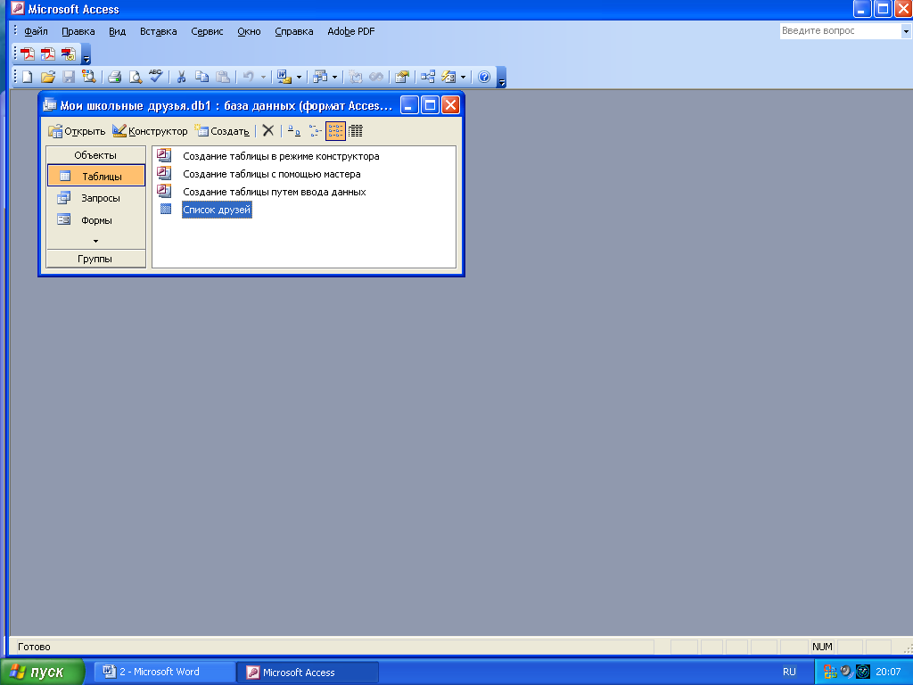Open the Файл menu
This screenshot has height=685, width=913.
pos(36,31)
